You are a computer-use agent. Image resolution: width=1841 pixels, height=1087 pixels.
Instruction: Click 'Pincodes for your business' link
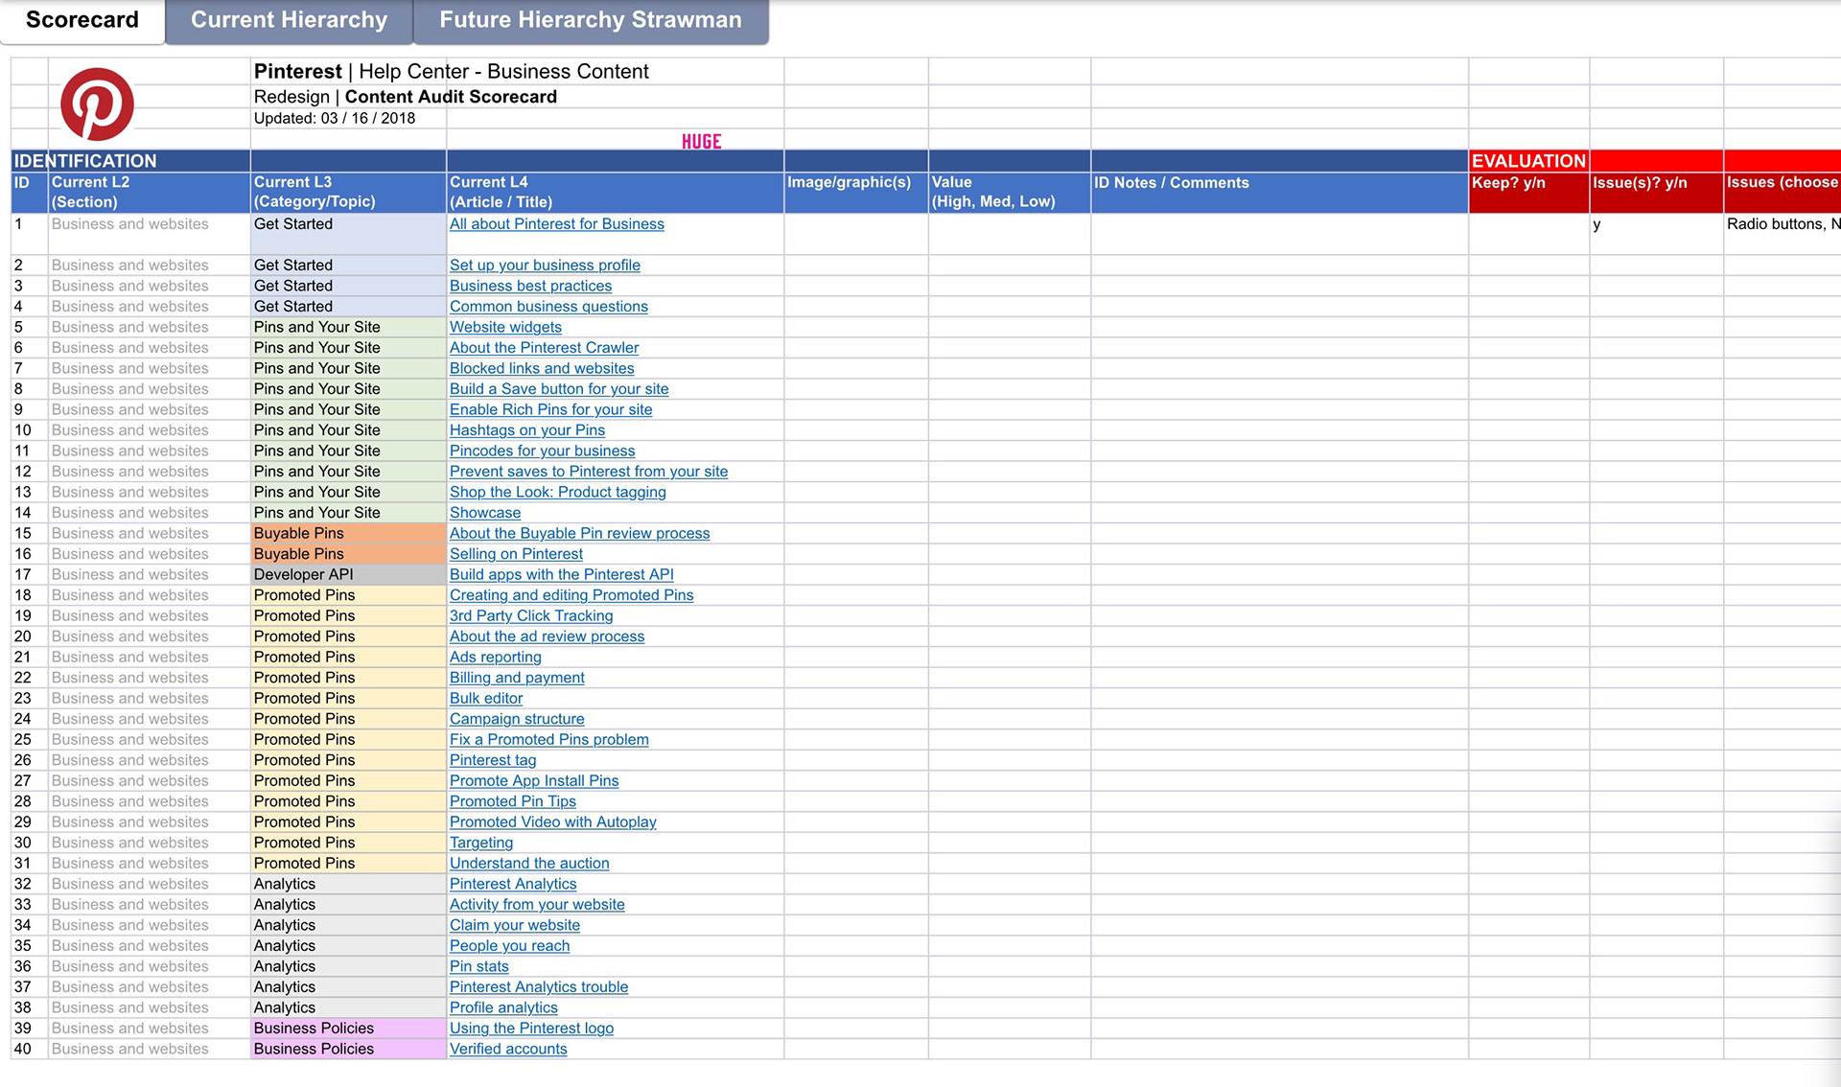click(542, 451)
